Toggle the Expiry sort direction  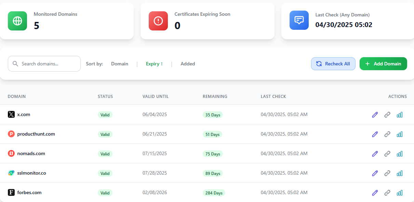pyautogui.click(x=154, y=64)
